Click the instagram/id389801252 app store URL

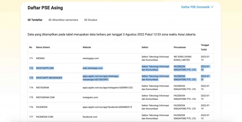point(107,88)
